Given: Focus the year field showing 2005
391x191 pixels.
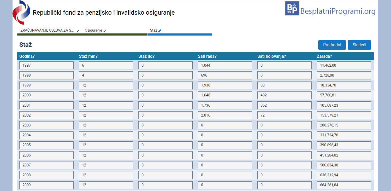Looking at the screenshot, I should [46, 145].
